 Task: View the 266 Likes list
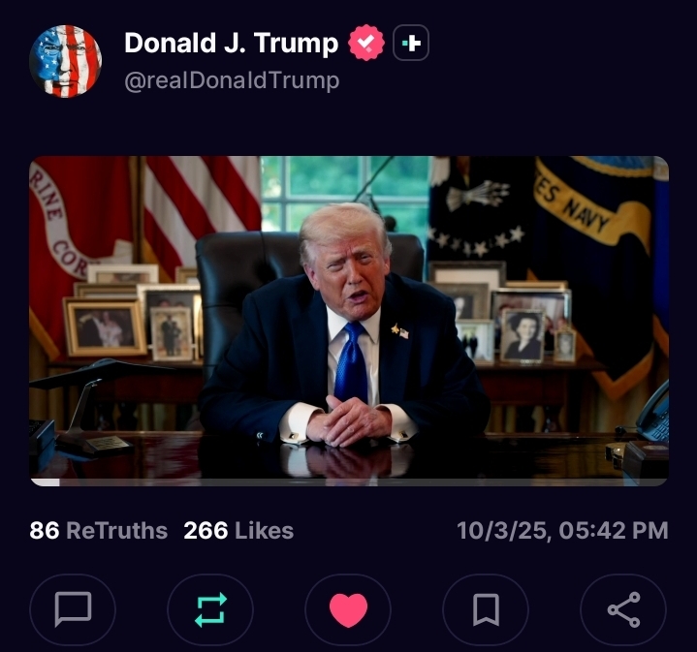[x=238, y=530]
